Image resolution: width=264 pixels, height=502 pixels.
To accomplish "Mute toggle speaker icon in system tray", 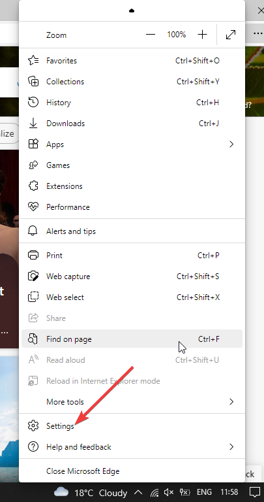I will click(x=169, y=492).
